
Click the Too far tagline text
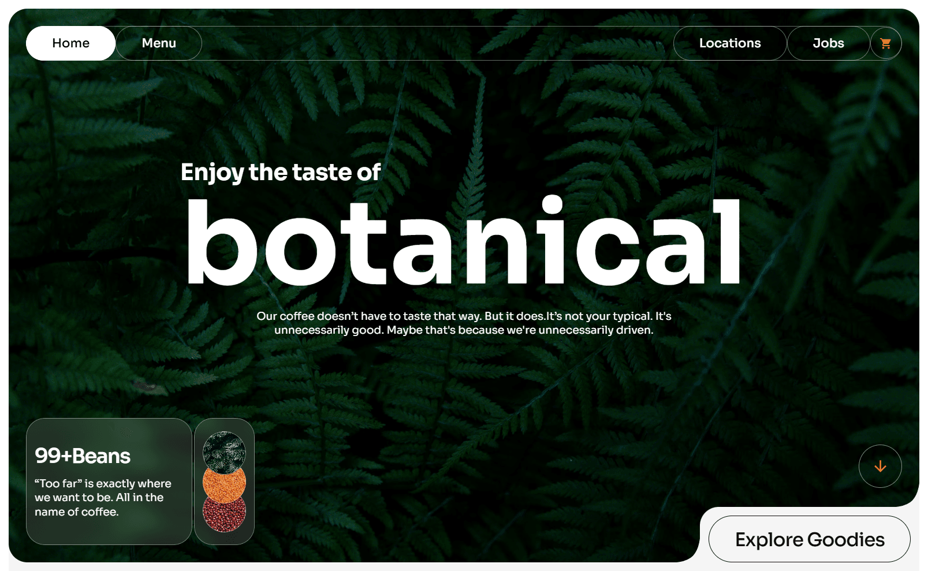pyautogui.click(x=103, y=497)
